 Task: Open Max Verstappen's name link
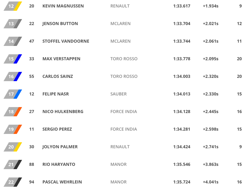[x=61, y=59]
